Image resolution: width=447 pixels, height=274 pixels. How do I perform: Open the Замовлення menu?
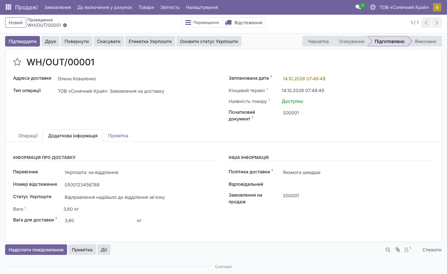point(57,7)
